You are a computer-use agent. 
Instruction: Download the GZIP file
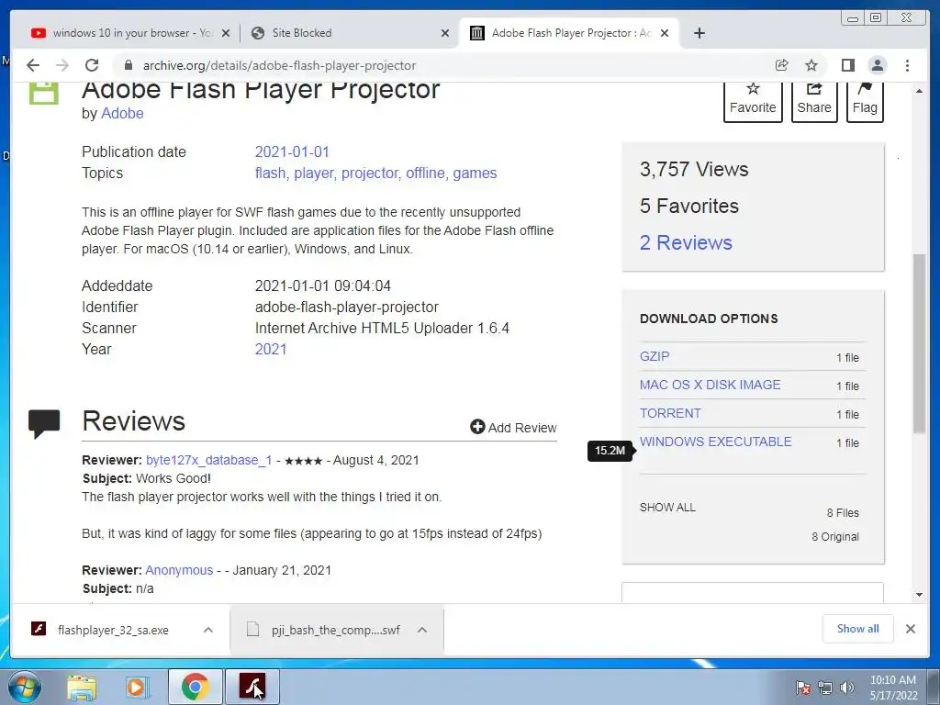point(655,356)
